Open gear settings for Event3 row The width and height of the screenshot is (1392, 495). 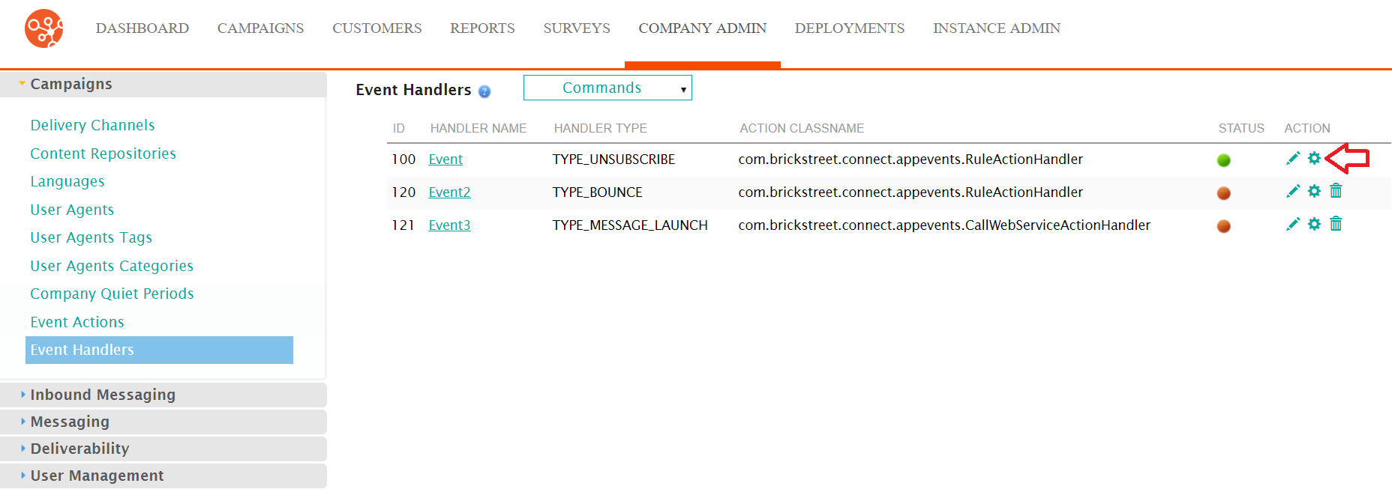coord(1314,224)
